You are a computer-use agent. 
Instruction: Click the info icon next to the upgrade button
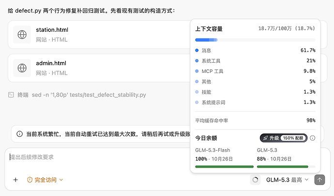coord(313,138)
